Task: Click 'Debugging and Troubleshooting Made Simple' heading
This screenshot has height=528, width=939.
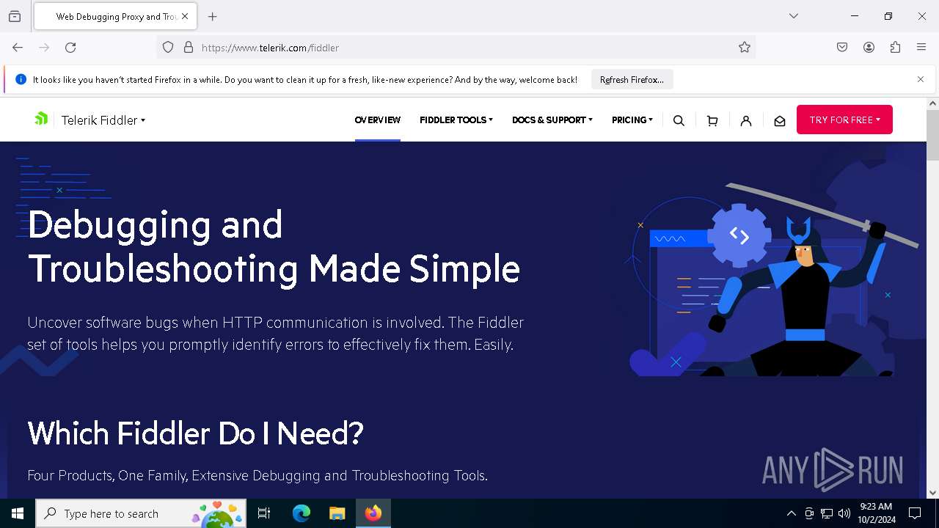Action: point(274,246)
